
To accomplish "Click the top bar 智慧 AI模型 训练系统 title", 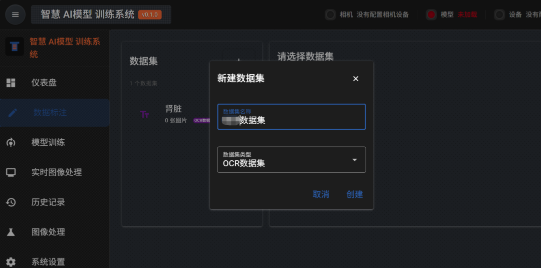I will pos(88,15).
